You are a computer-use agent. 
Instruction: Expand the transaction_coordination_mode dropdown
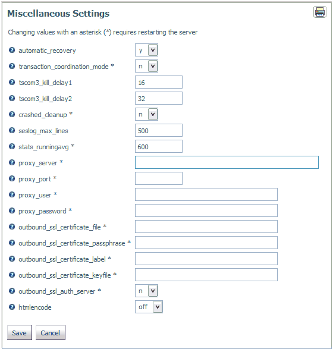pyautogui.click(x=146, y=66)
